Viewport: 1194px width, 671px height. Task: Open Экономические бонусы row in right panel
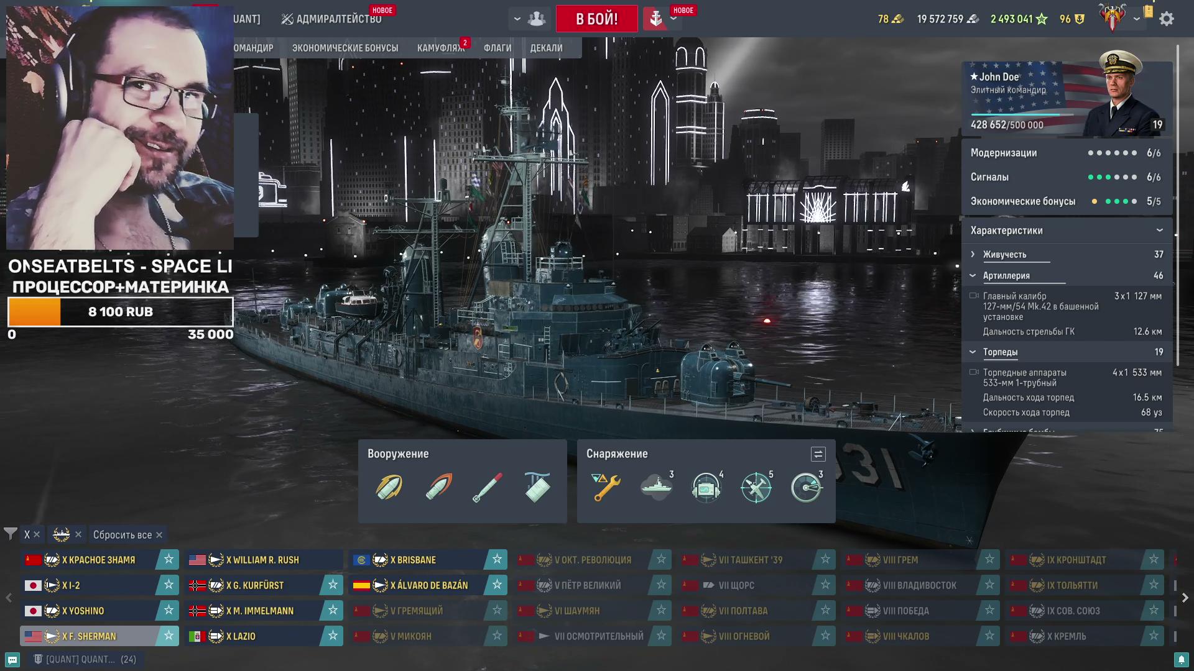pyautogui.click(x=1067, y=201)
